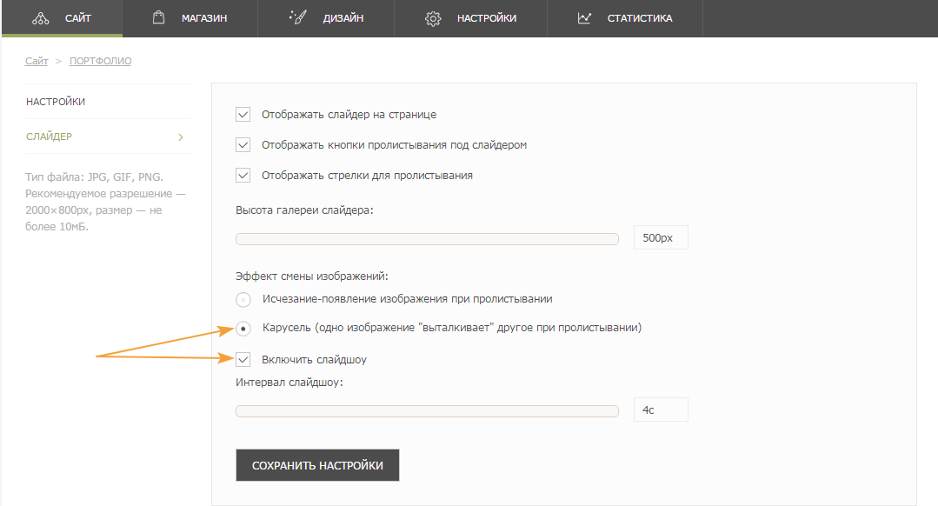The width and height of the screenshot is (938, 506).
Task: Toggle Отображать стрелки для пролистывания checkbox
Action: tap(243, 176)
